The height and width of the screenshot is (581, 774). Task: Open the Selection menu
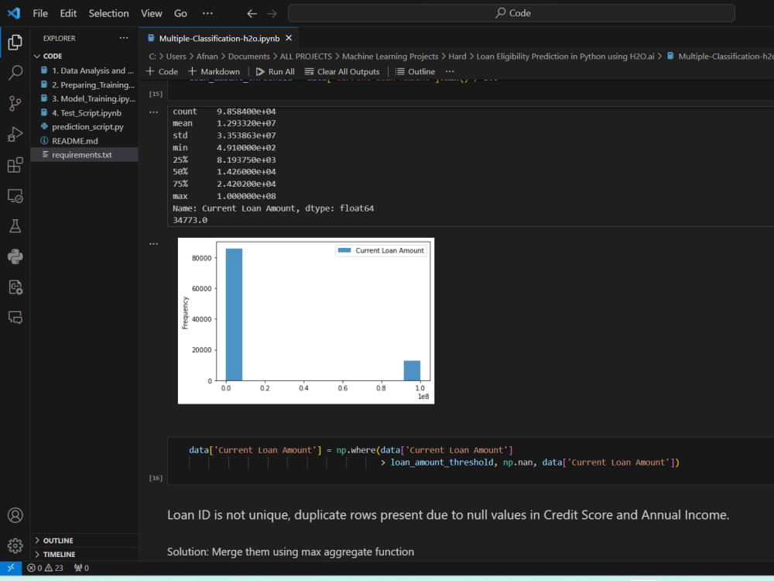pyautogui.click(x=108, y=12)
